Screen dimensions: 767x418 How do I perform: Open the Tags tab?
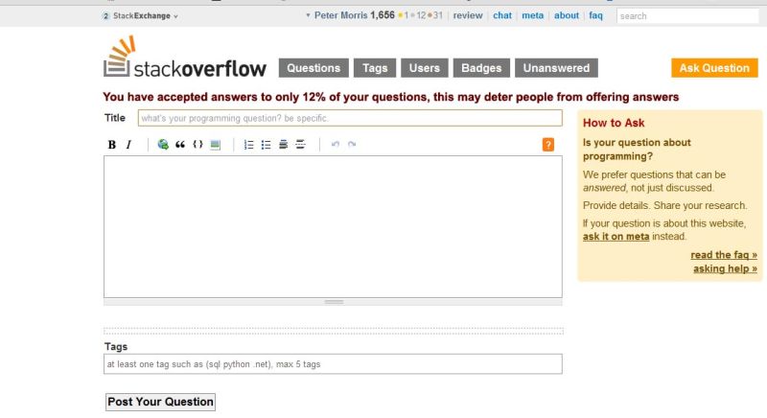375,68
